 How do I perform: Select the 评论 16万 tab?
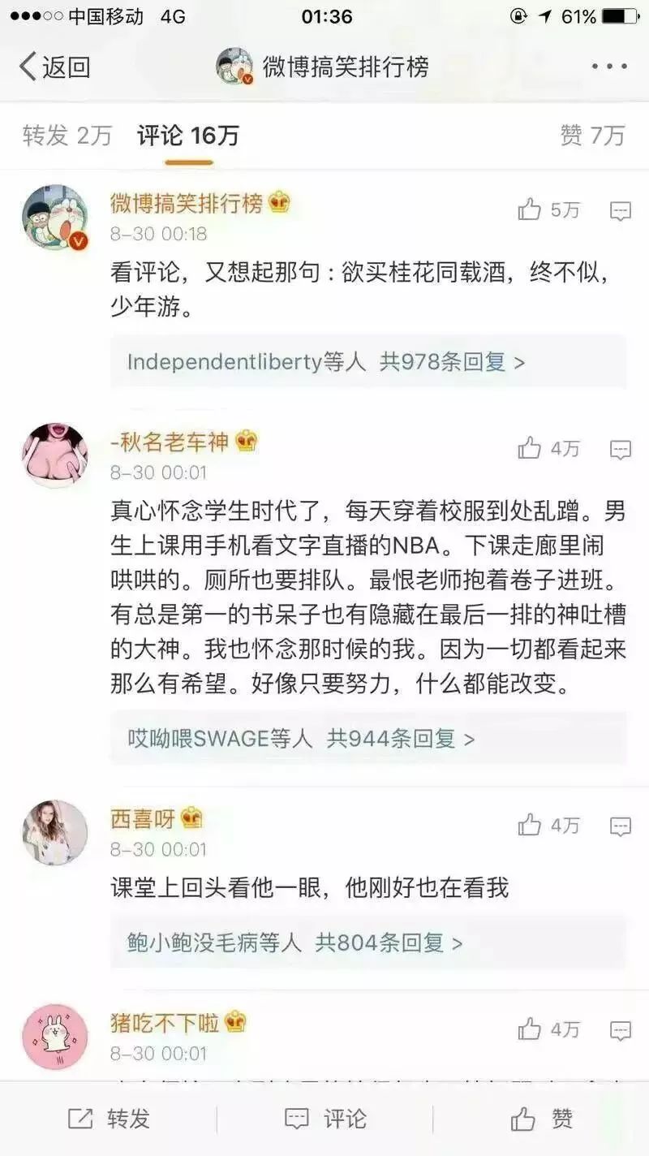pyautogui.click(x=188, y=136)
